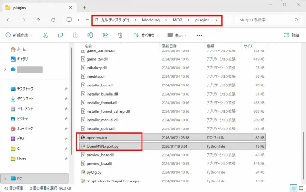Expand chevron after plugins in path

pyautogui.click(x=216, y=20)
